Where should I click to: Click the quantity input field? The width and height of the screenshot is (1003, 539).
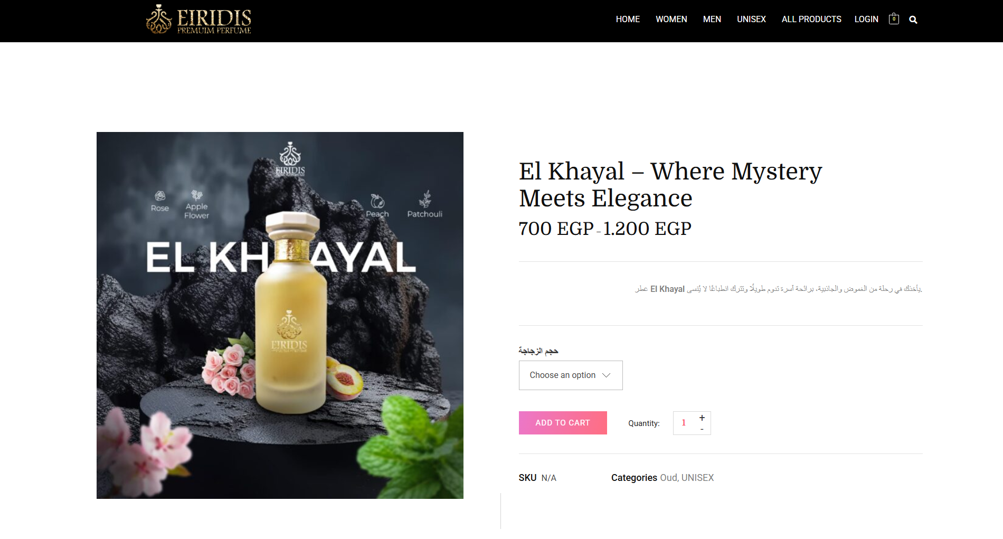(x=685, y=423)
